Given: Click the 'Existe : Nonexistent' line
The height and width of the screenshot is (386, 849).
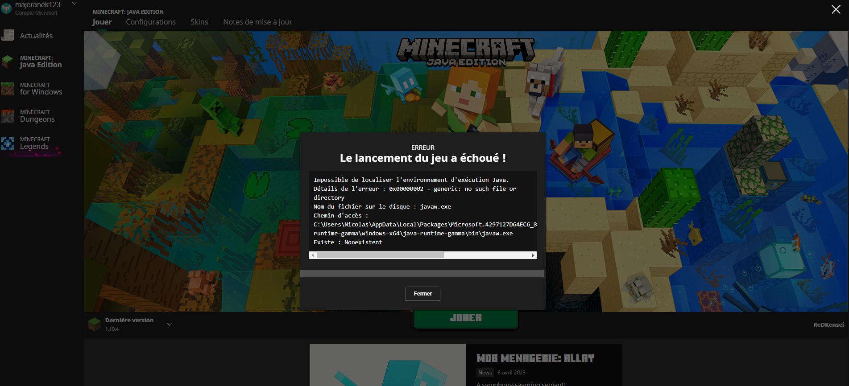Looking at the screenshot, I should tap(348, 242).
